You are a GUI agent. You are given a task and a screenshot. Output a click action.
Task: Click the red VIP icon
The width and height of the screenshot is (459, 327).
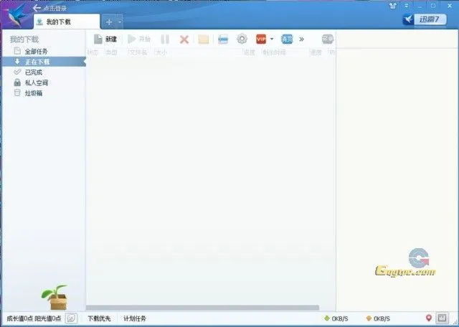261,39
